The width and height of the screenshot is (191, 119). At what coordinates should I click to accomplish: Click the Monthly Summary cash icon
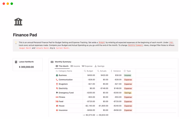tap(52, 62)
